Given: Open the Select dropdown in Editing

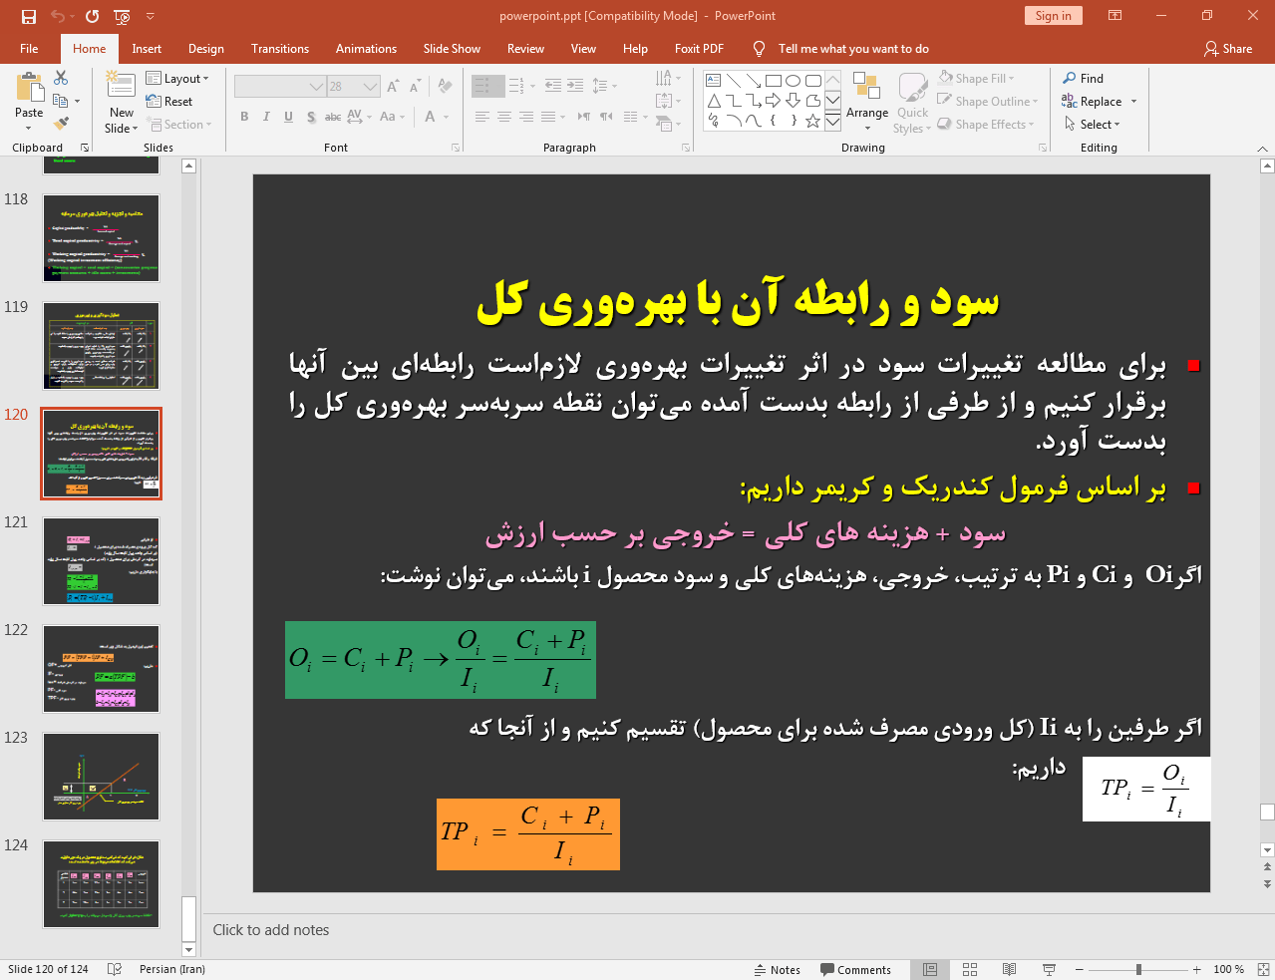Looking at the screenshot, I should (x=1094, y=124).
